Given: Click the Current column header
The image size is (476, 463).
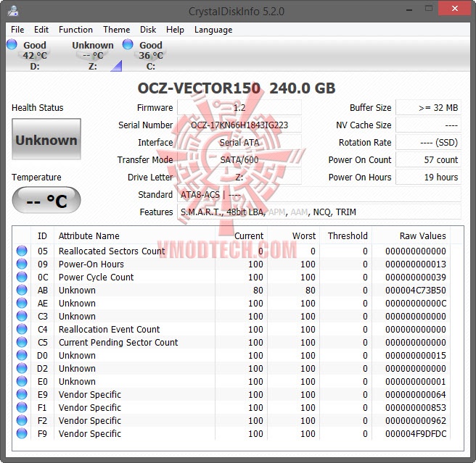Looking at the screenshot, I should pyautogui.click(x=242, y=236).
